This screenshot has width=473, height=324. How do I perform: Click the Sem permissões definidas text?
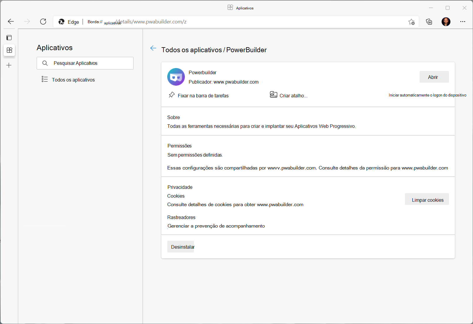tap(195, 155)
